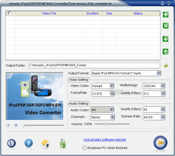The height and width of the screenshot is (156, 175).
Task: Click the Home house icon
Action: (x=46, y=143)
